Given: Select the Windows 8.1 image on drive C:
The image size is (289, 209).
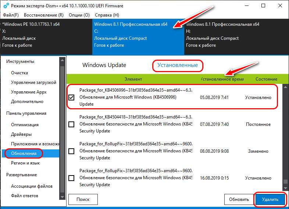Looking at the screenshot, I should (x=138, y=36).
